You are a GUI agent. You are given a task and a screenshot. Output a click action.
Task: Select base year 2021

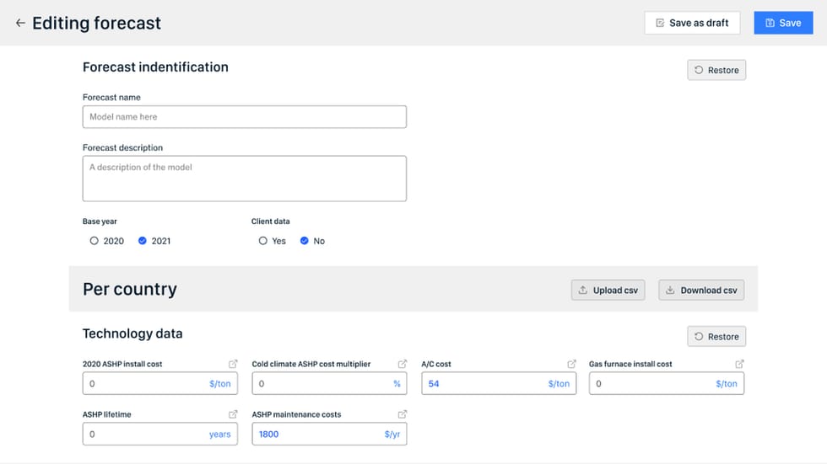point(143,240)
